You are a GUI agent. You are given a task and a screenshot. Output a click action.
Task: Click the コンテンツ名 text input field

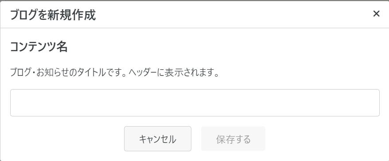pyautogui.click(x=195, y=103)
